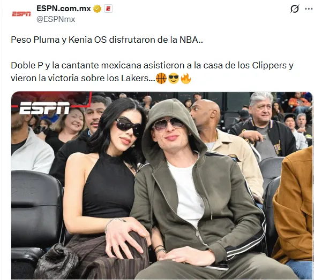
Task: Visit the @ESPNmx handle
Action: 56,19
